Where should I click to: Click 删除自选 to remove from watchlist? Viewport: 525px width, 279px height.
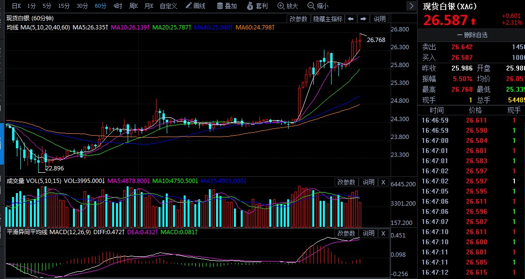pos(472,35)
